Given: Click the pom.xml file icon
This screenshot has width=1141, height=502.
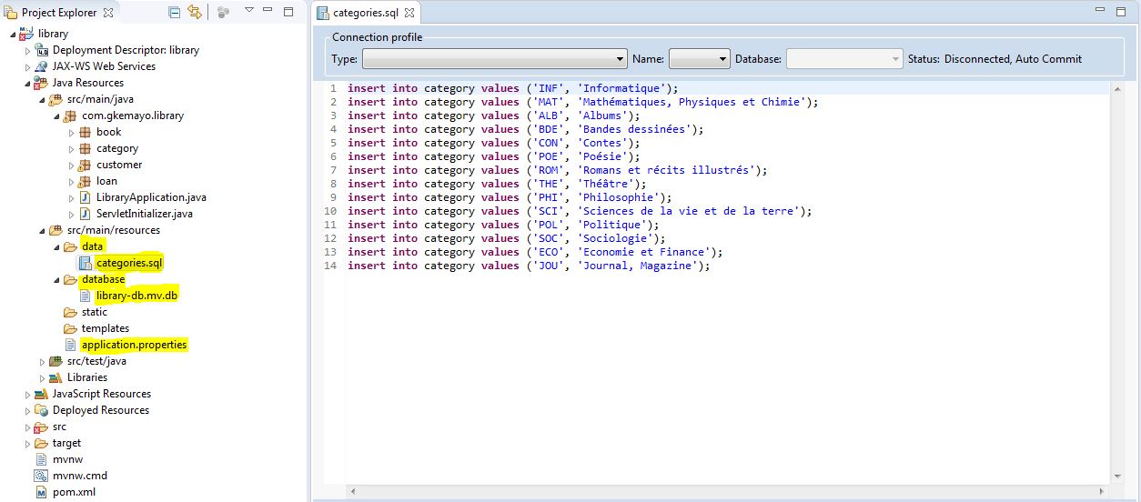Looking at the screenshot, I should point(41,492).
